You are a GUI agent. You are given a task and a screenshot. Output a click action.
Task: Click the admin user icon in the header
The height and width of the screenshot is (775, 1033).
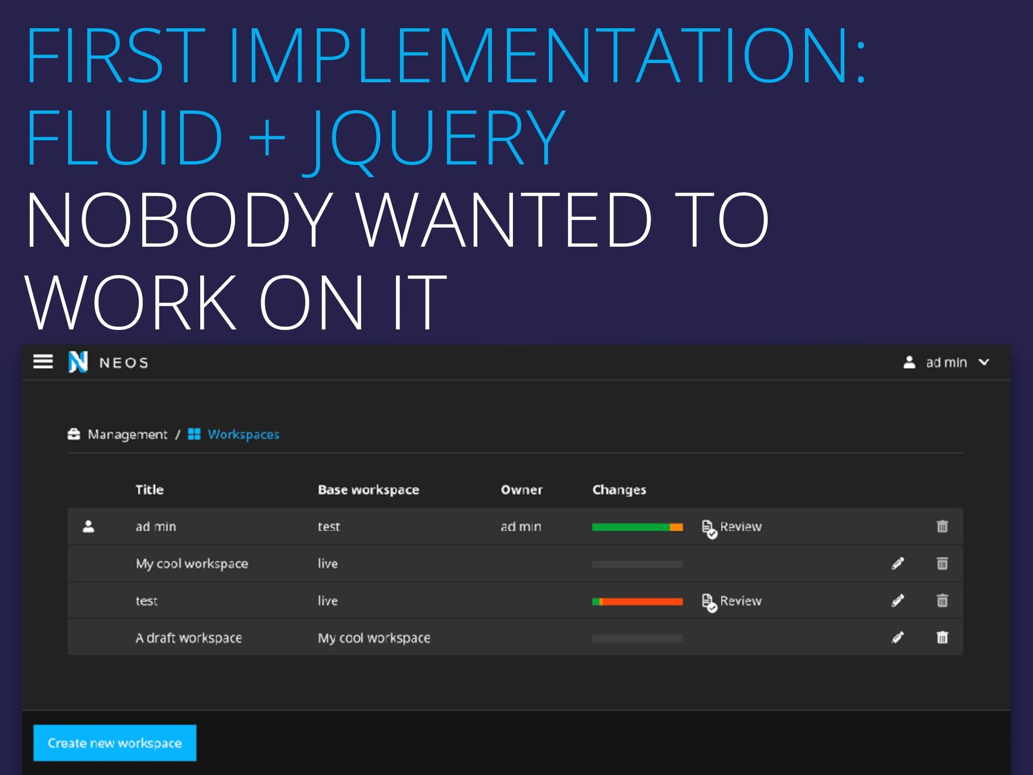[x=909, y=362]
